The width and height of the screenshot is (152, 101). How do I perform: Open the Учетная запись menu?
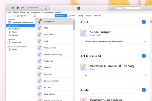(x=47, y=12)
